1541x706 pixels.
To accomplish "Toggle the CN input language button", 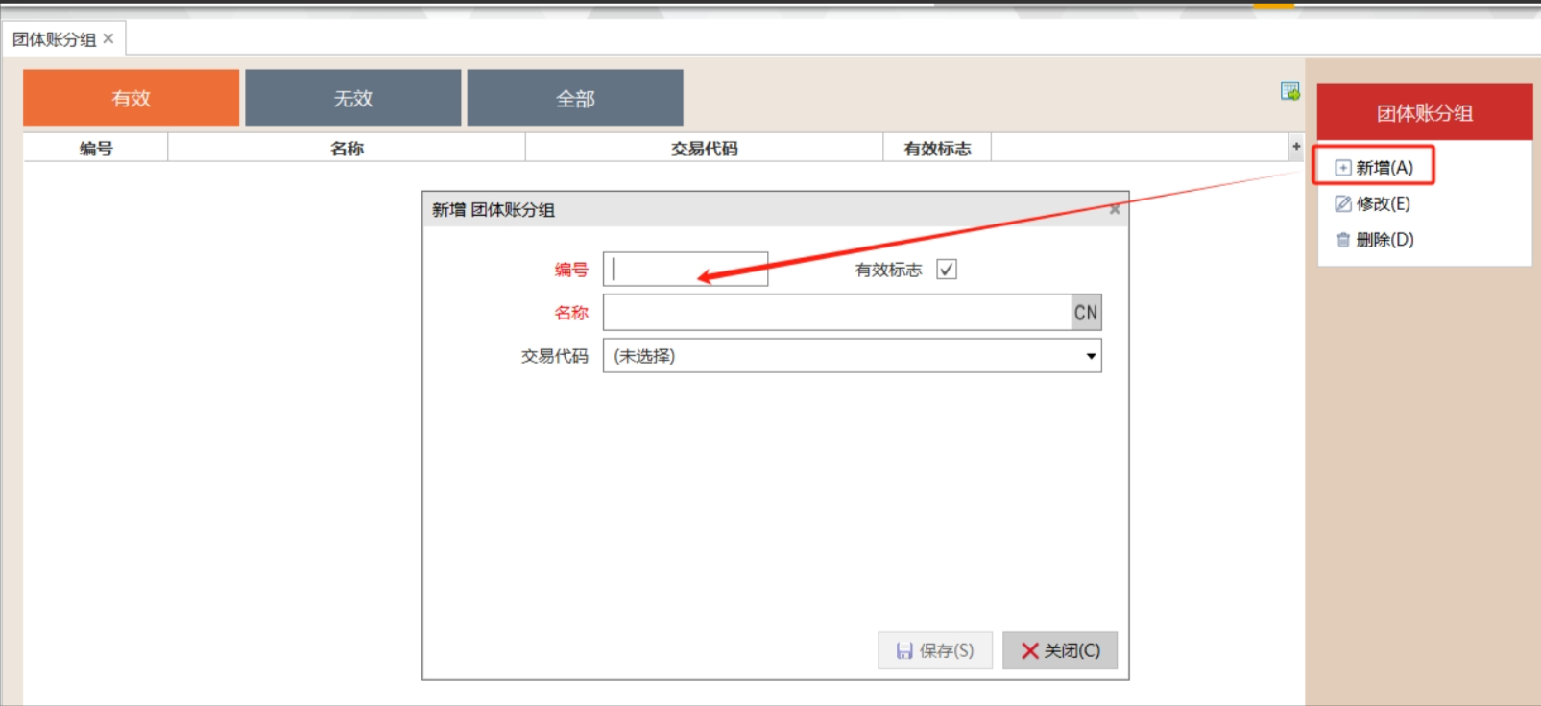I will pyautogui.click(x=1086, y=313).
